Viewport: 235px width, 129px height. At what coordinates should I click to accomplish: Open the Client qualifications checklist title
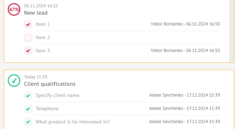click(x=50, y=84)
